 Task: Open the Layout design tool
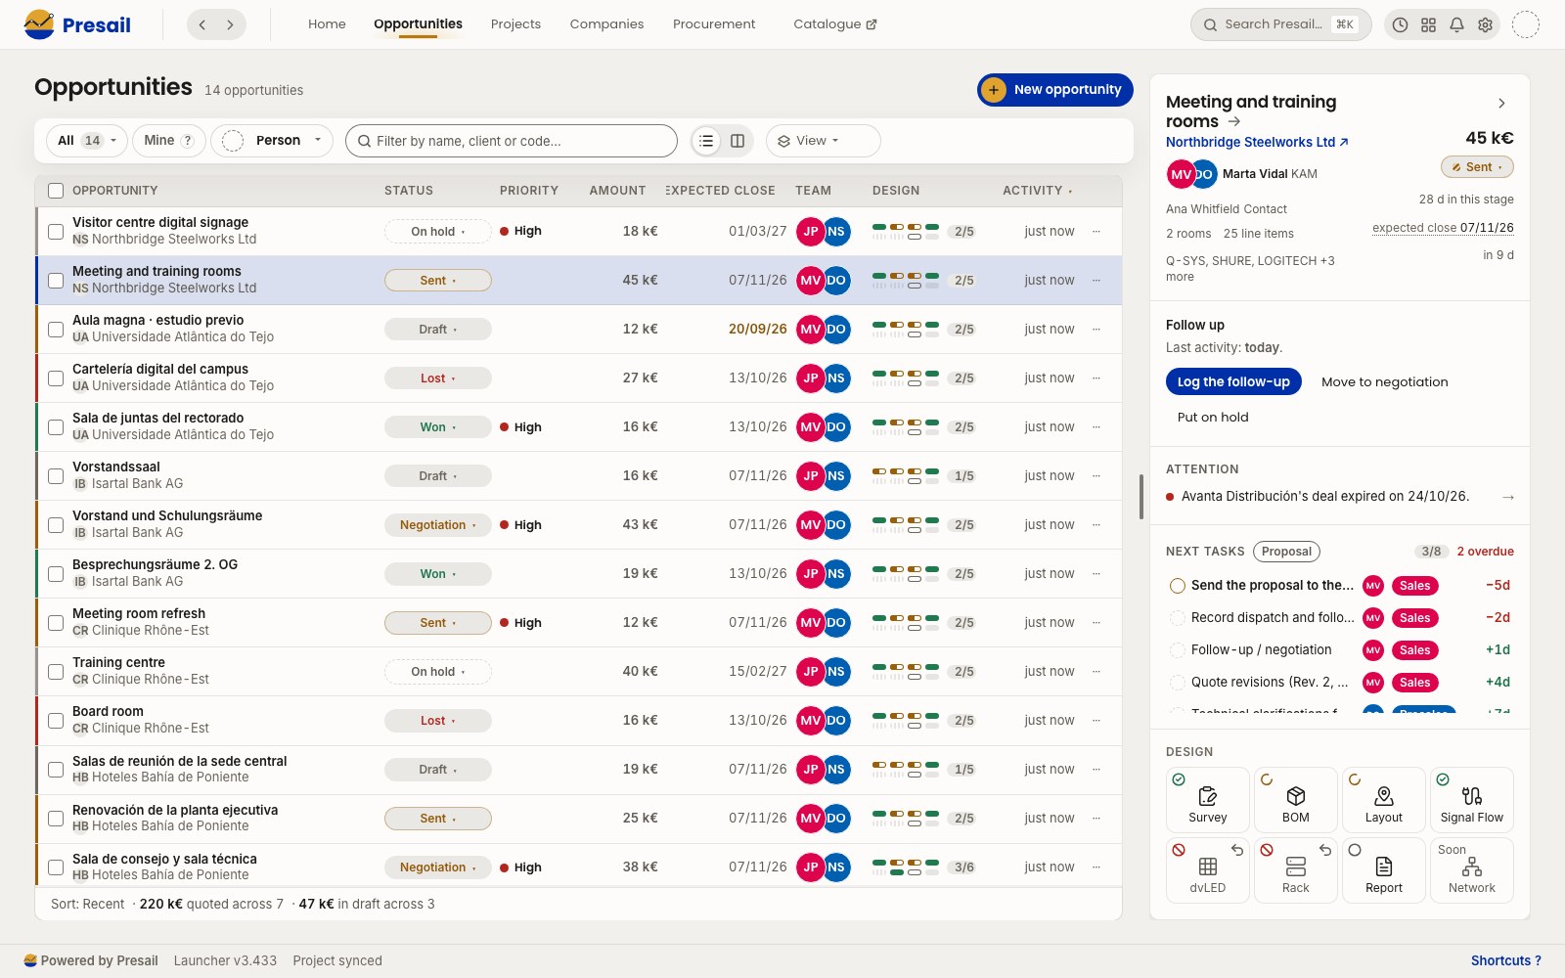coord(1384,800)
